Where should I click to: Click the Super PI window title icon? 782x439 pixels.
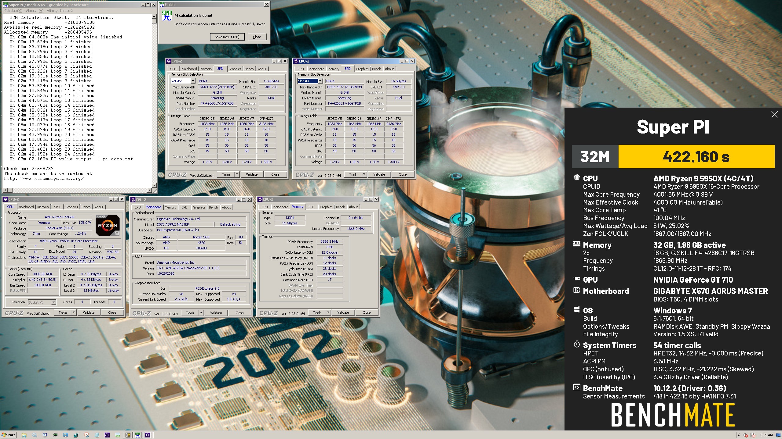5,5
